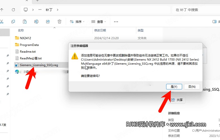Click the NX2412 folder icon

[17, 38]
